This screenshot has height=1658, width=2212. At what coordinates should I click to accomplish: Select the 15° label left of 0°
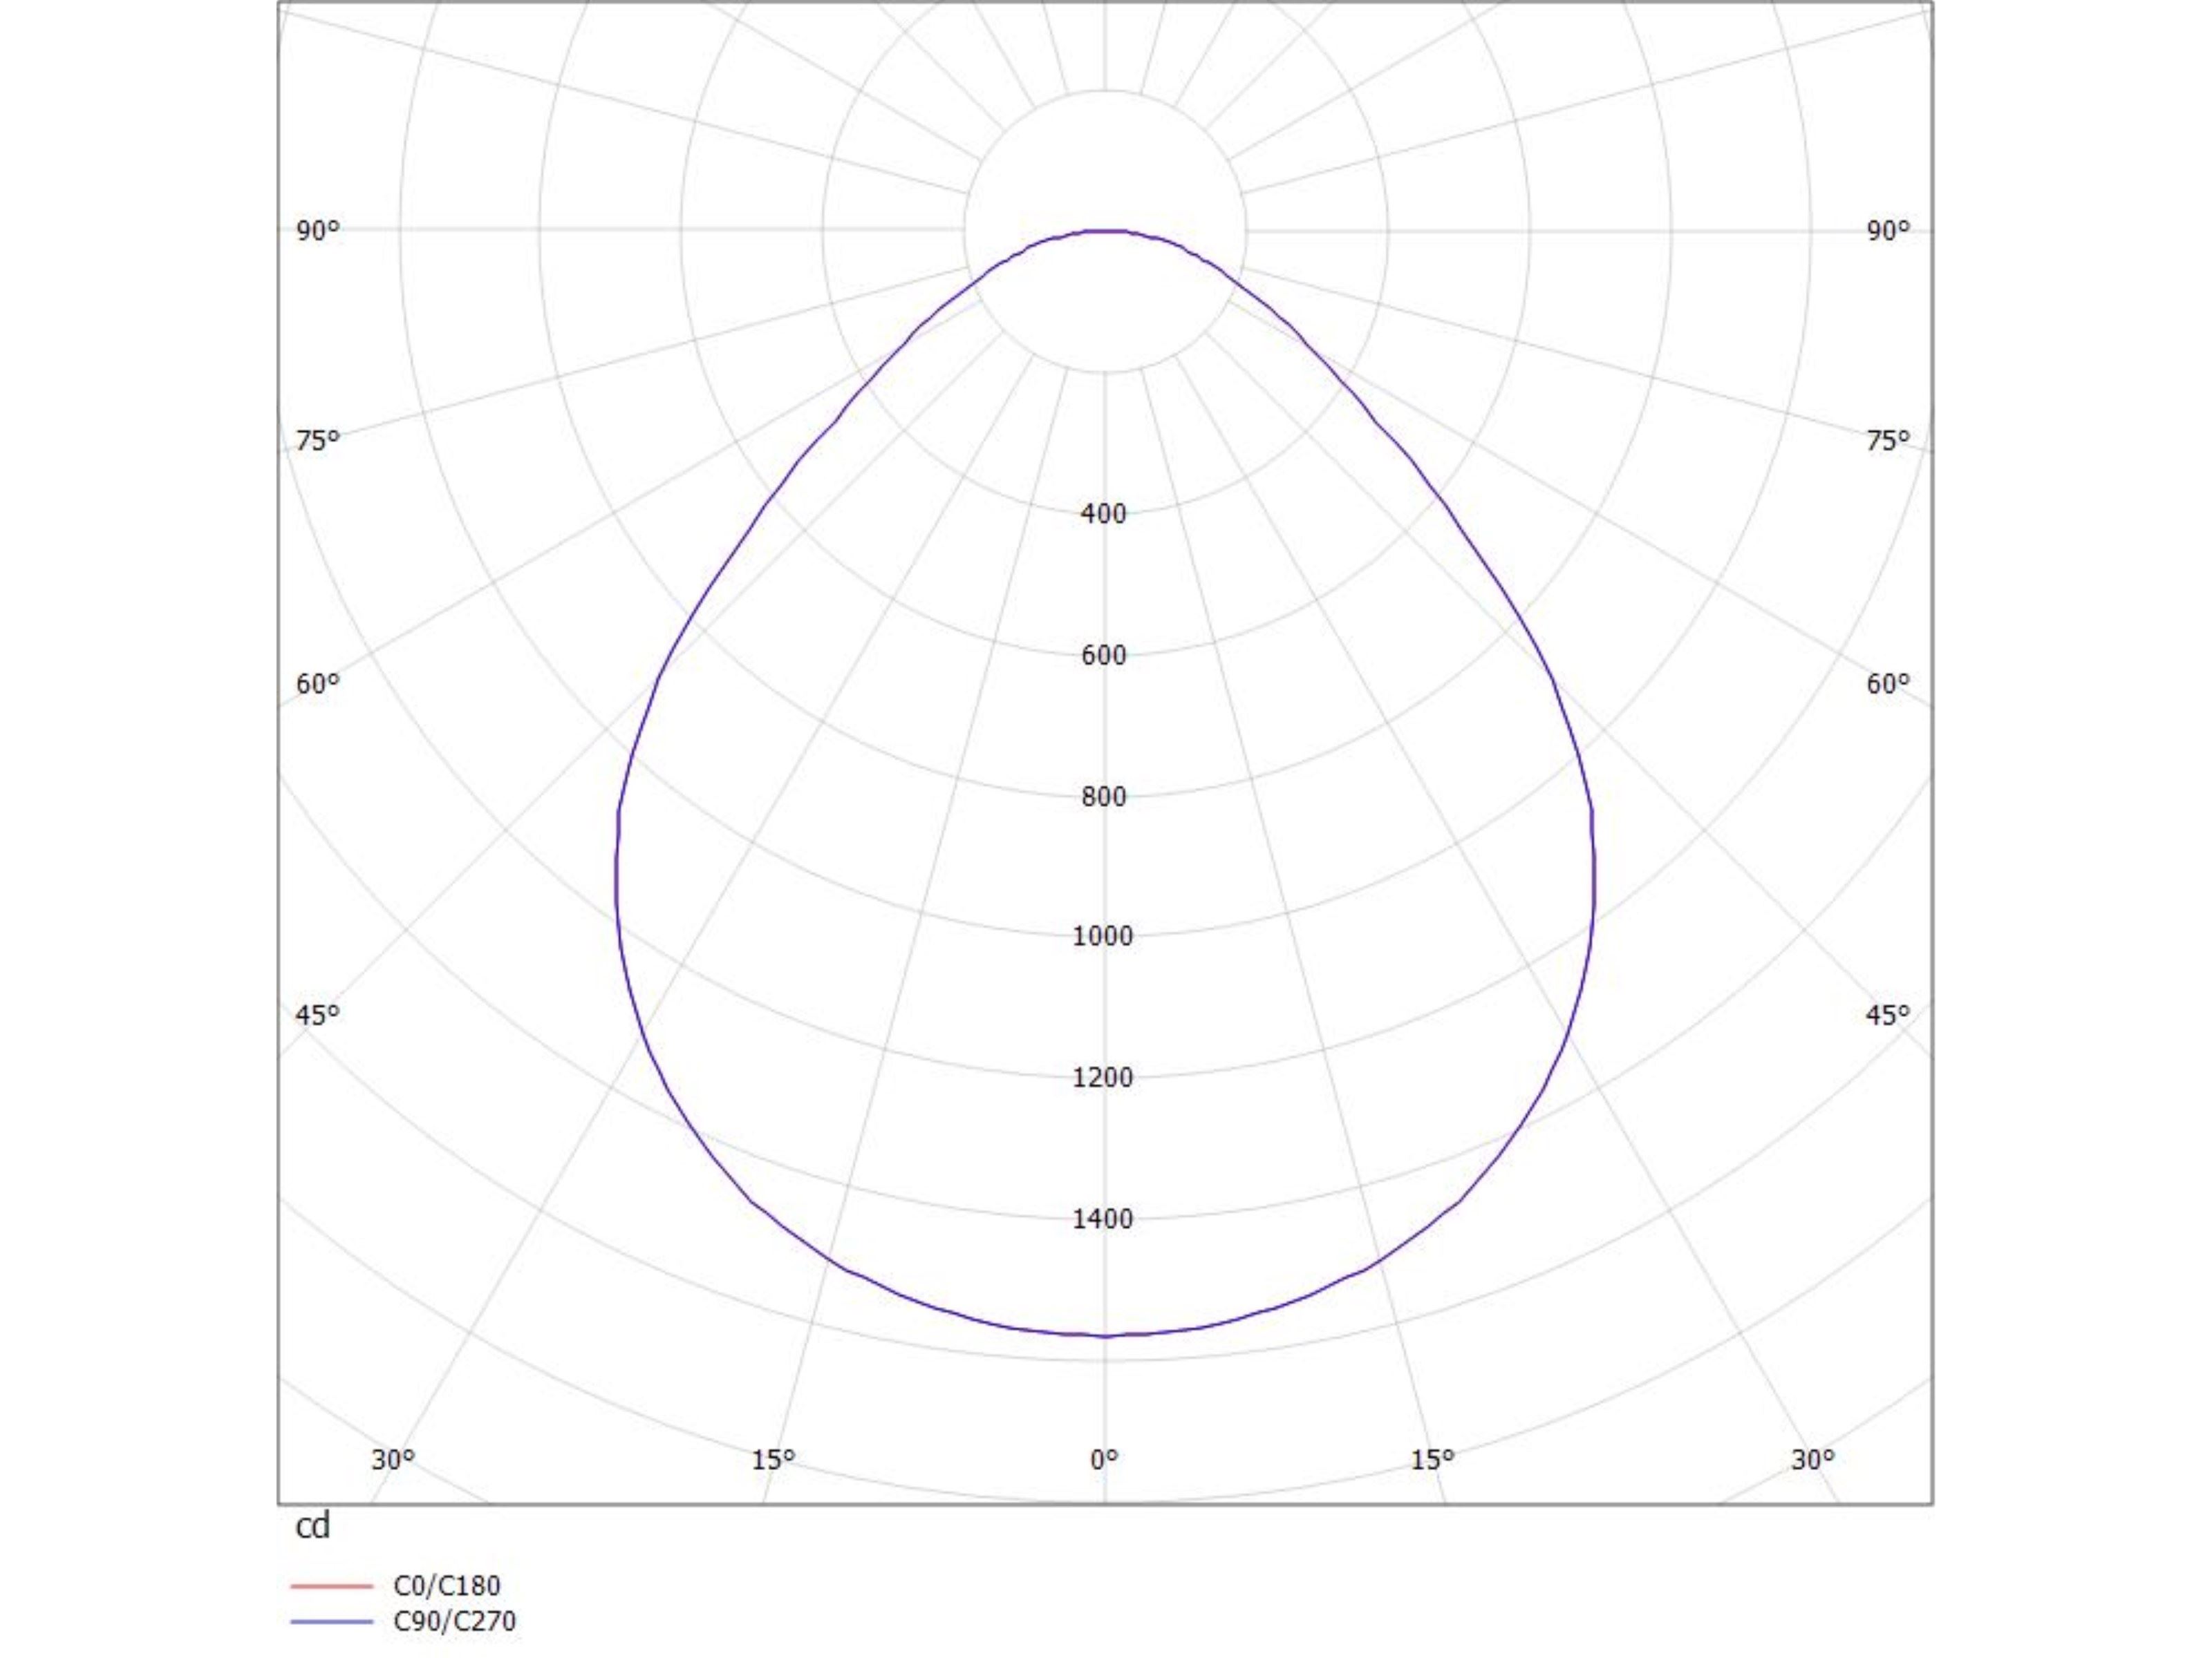pos(773,1460)
